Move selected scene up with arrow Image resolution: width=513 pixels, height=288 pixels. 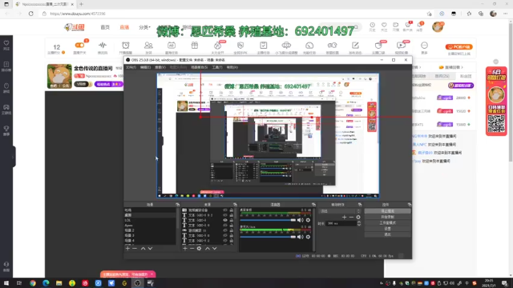(143, 249)
